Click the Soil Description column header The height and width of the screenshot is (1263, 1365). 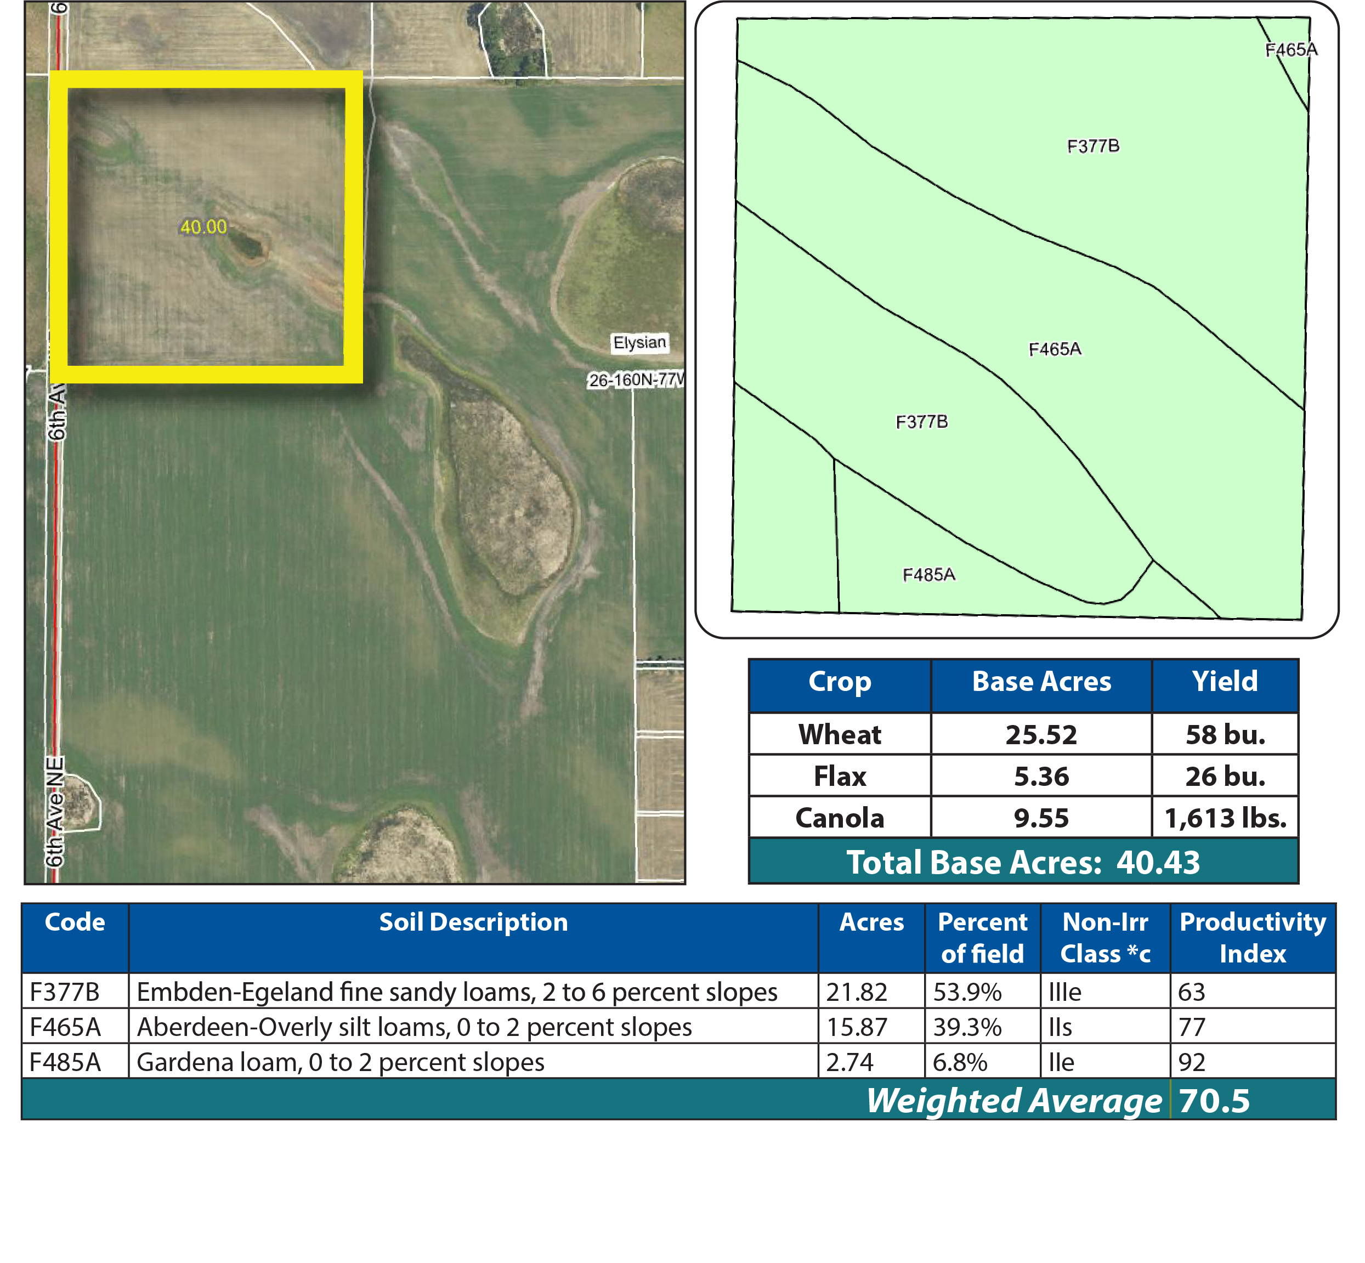click(x=473, y=922)
